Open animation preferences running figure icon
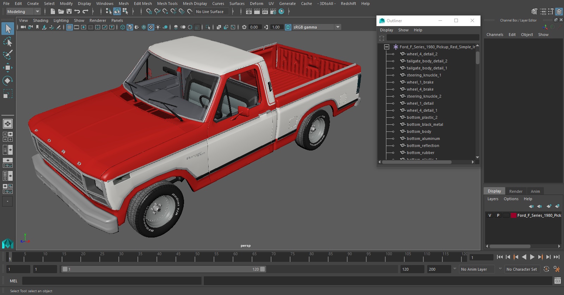Screen dimensions: 564x295 coord(557,269)
